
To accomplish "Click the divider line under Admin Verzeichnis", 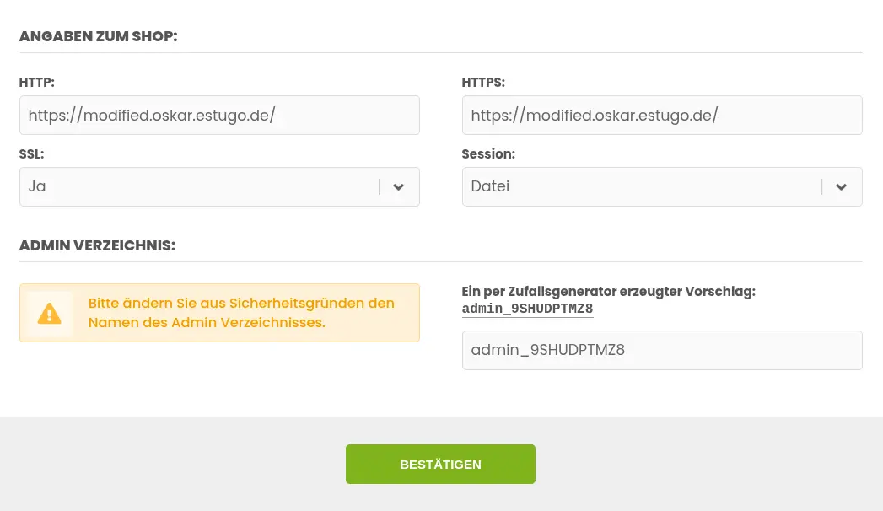I will pyautogui.click(x=440, y=261).
